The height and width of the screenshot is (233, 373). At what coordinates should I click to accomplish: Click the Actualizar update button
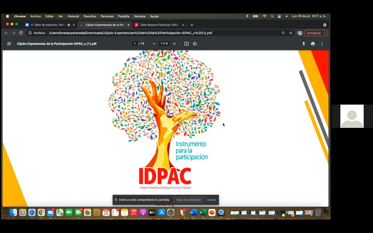point(314,33)
